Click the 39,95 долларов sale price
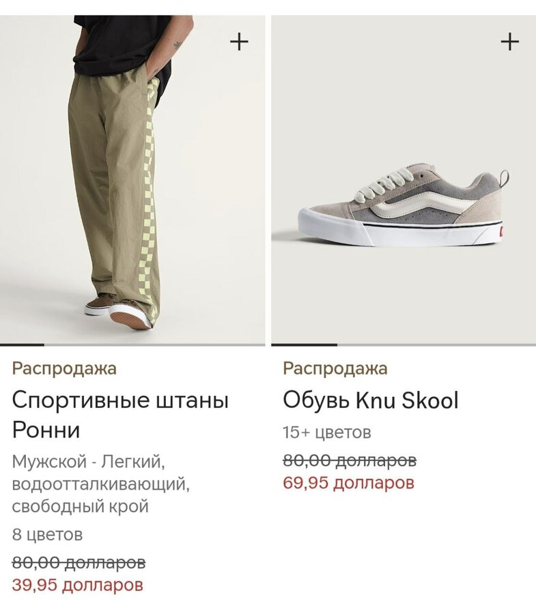The width and height of the screenshot is (536, 614). [78, 585]
